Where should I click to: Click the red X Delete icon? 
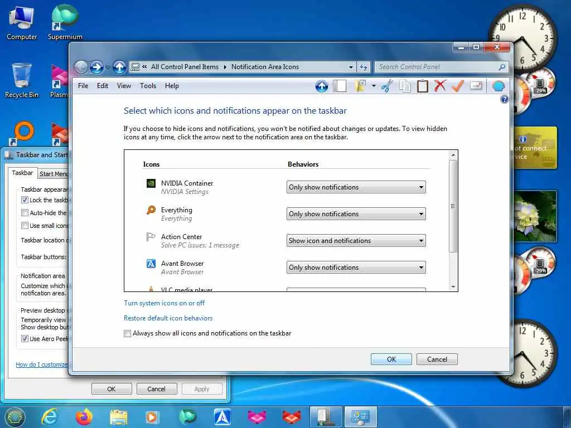440,86
